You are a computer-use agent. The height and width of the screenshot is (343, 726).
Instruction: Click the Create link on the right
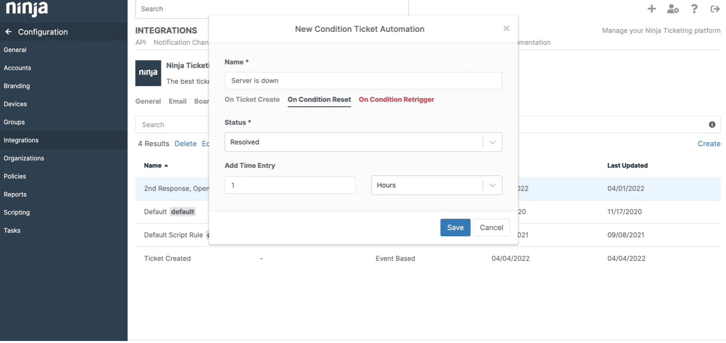point(709,144)
